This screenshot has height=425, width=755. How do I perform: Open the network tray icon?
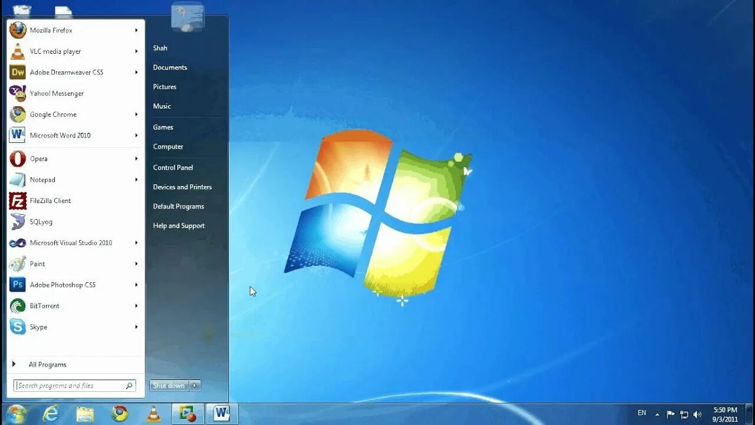click(684, 414)
